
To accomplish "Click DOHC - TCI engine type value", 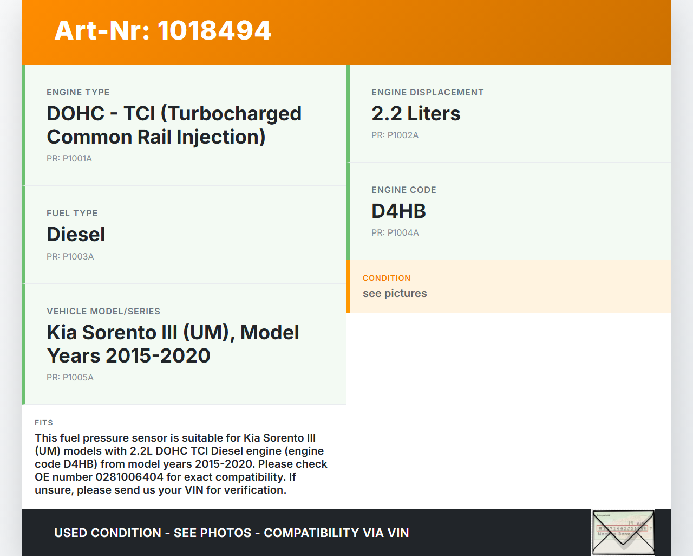I will (174, 125).
